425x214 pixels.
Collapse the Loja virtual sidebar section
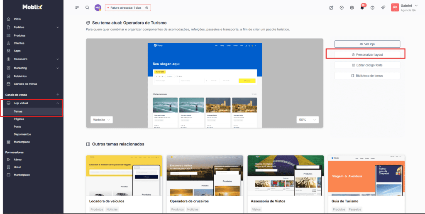[x=58, y=103]
